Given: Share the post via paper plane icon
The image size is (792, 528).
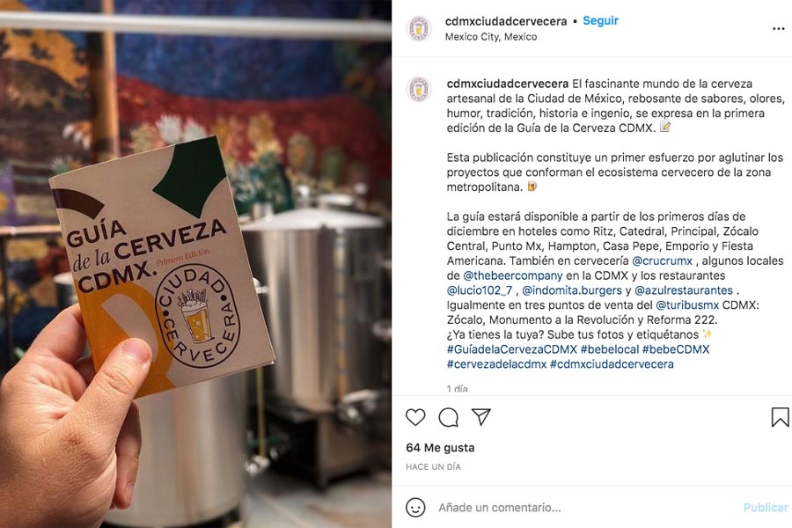Looking at the screenshot, I should pos(480,417).
